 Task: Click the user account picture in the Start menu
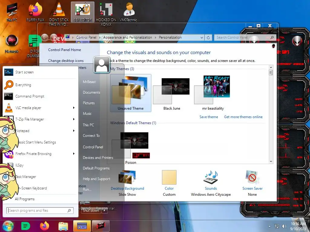pyautogui.click(x=102, y=65)
